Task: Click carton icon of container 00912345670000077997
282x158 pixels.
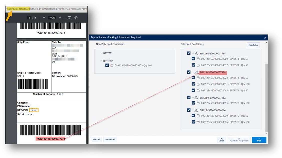Action: click(x=112, y=65)
